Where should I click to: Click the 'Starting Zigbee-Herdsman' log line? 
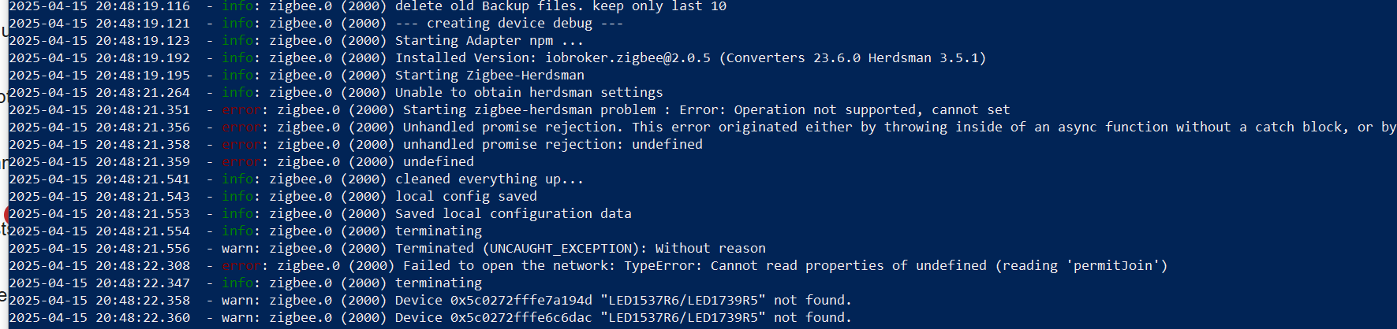point(297,76)
